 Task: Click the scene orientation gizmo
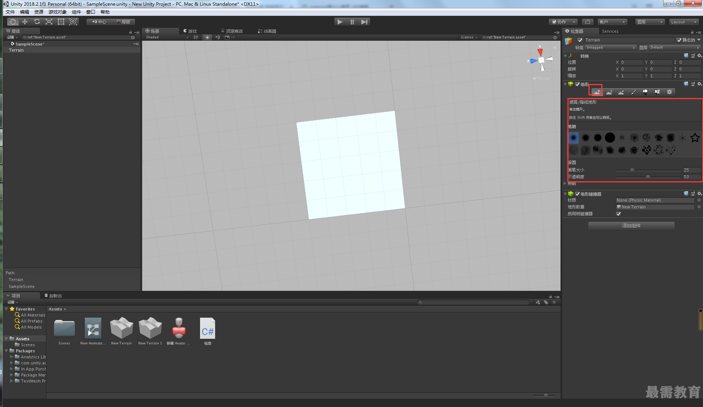[x=541, y=60]
